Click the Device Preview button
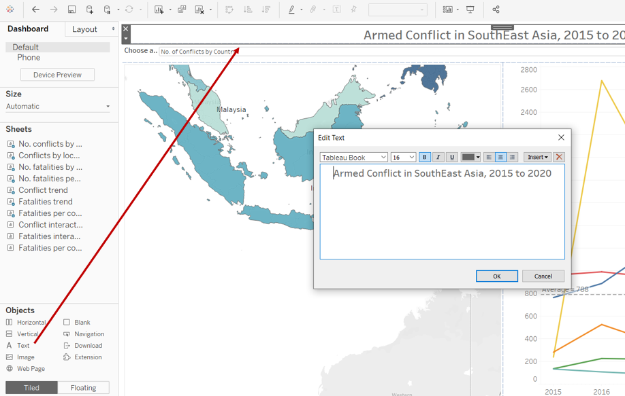Image resolution: width=625 pixels, height=396 pixels. point(57,75)
